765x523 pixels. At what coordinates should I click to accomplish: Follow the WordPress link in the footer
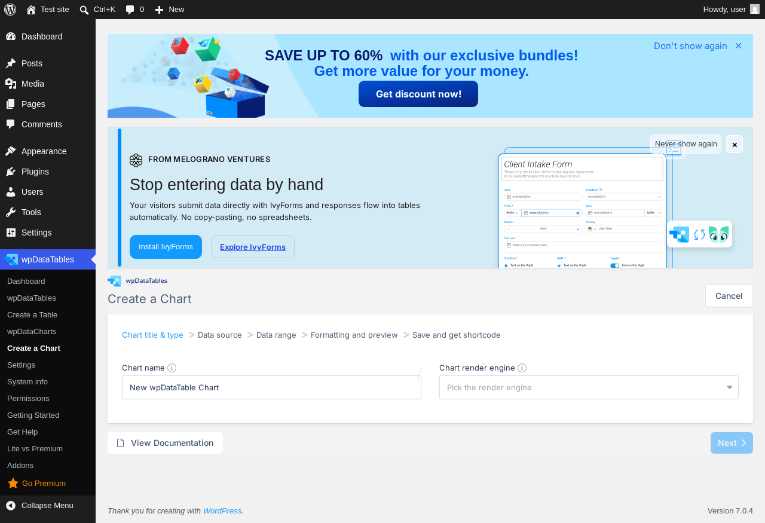(222, 510)
